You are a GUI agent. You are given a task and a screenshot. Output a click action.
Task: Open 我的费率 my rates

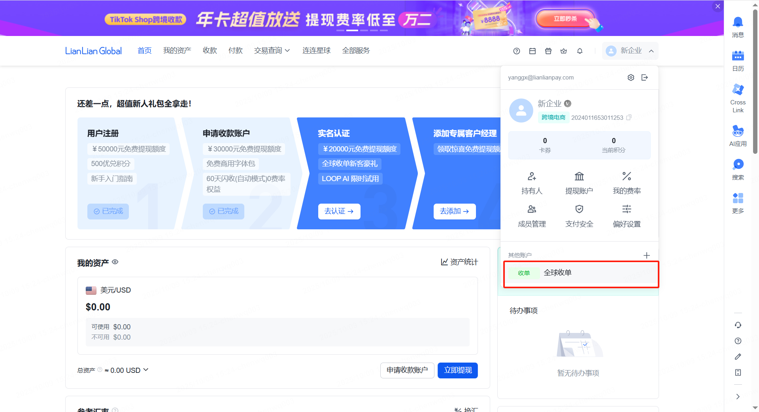click(627, 183)
